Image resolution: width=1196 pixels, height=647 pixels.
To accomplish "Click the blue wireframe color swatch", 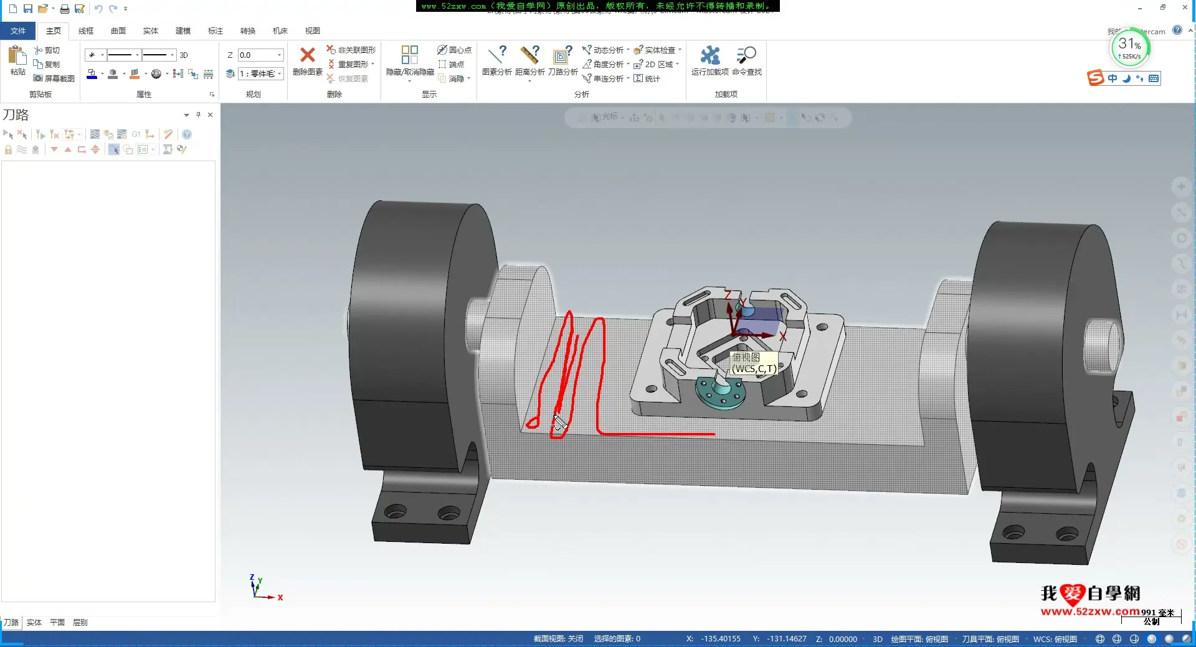I will [x=92, y=74].
